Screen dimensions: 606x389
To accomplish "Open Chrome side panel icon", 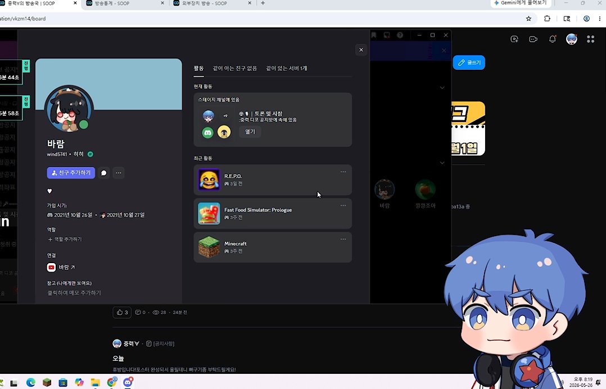I will tap(567, 19).
